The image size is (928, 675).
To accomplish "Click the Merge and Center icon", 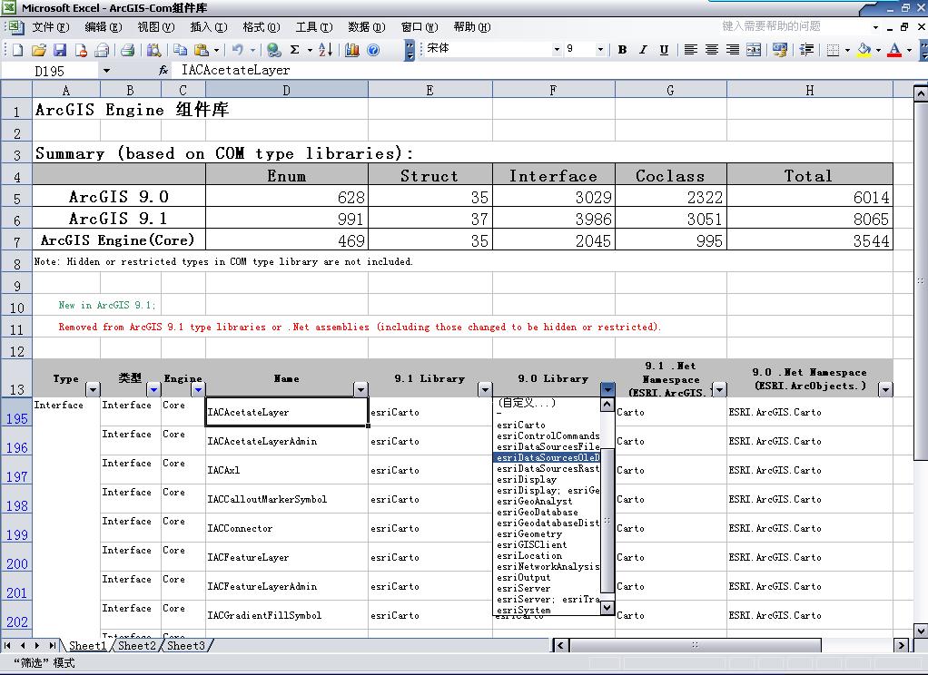I will tap(754, 50).
